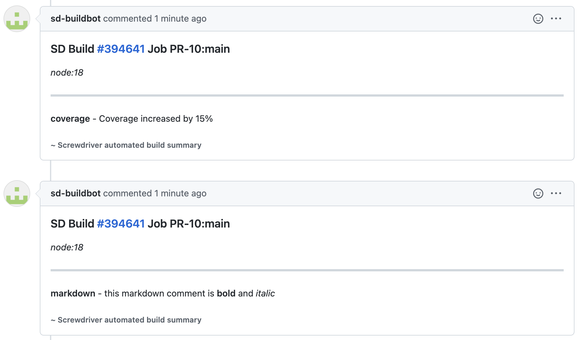Click 'Coverage increased by 15%' text

click(x=156, y=119)
